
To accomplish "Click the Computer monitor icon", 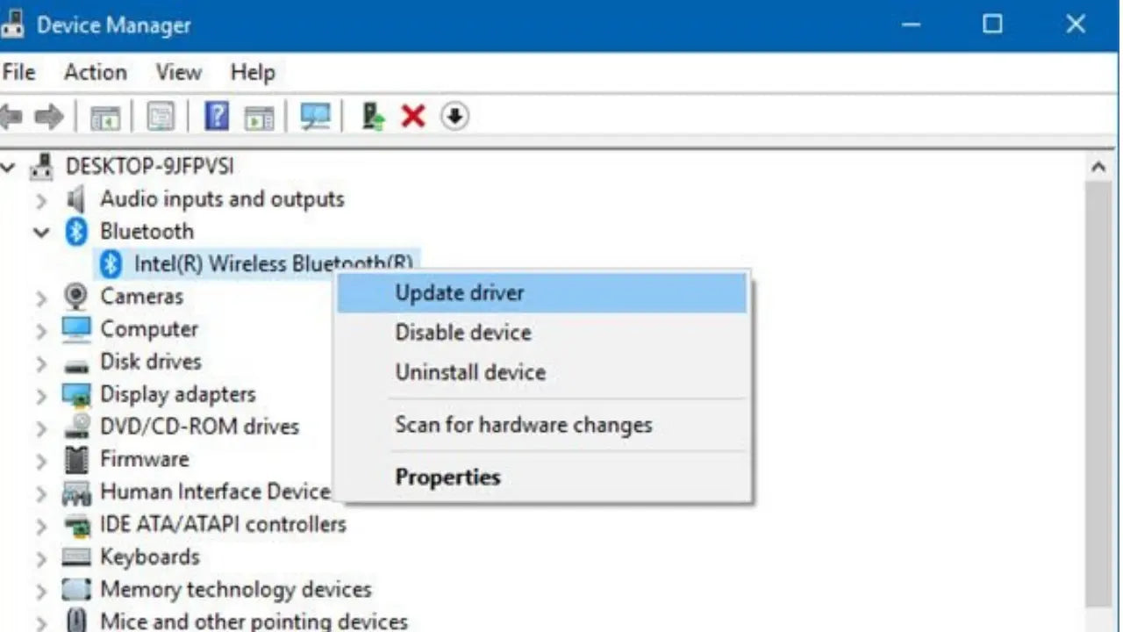I will coord(76,329).
